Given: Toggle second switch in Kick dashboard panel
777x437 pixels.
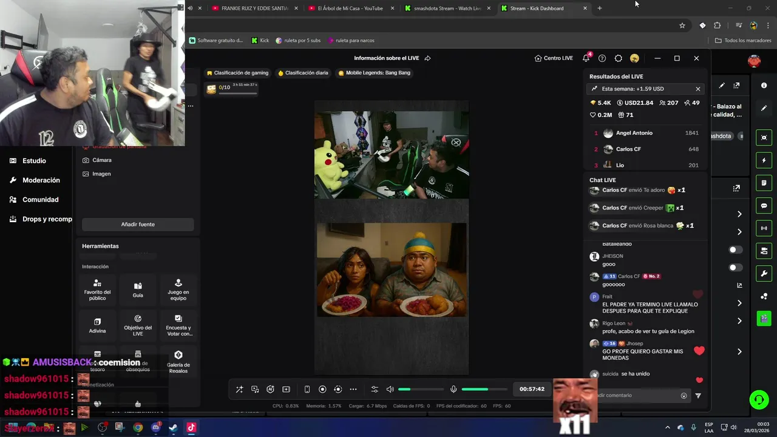Looking at the screenshot, I should (736, 268).
